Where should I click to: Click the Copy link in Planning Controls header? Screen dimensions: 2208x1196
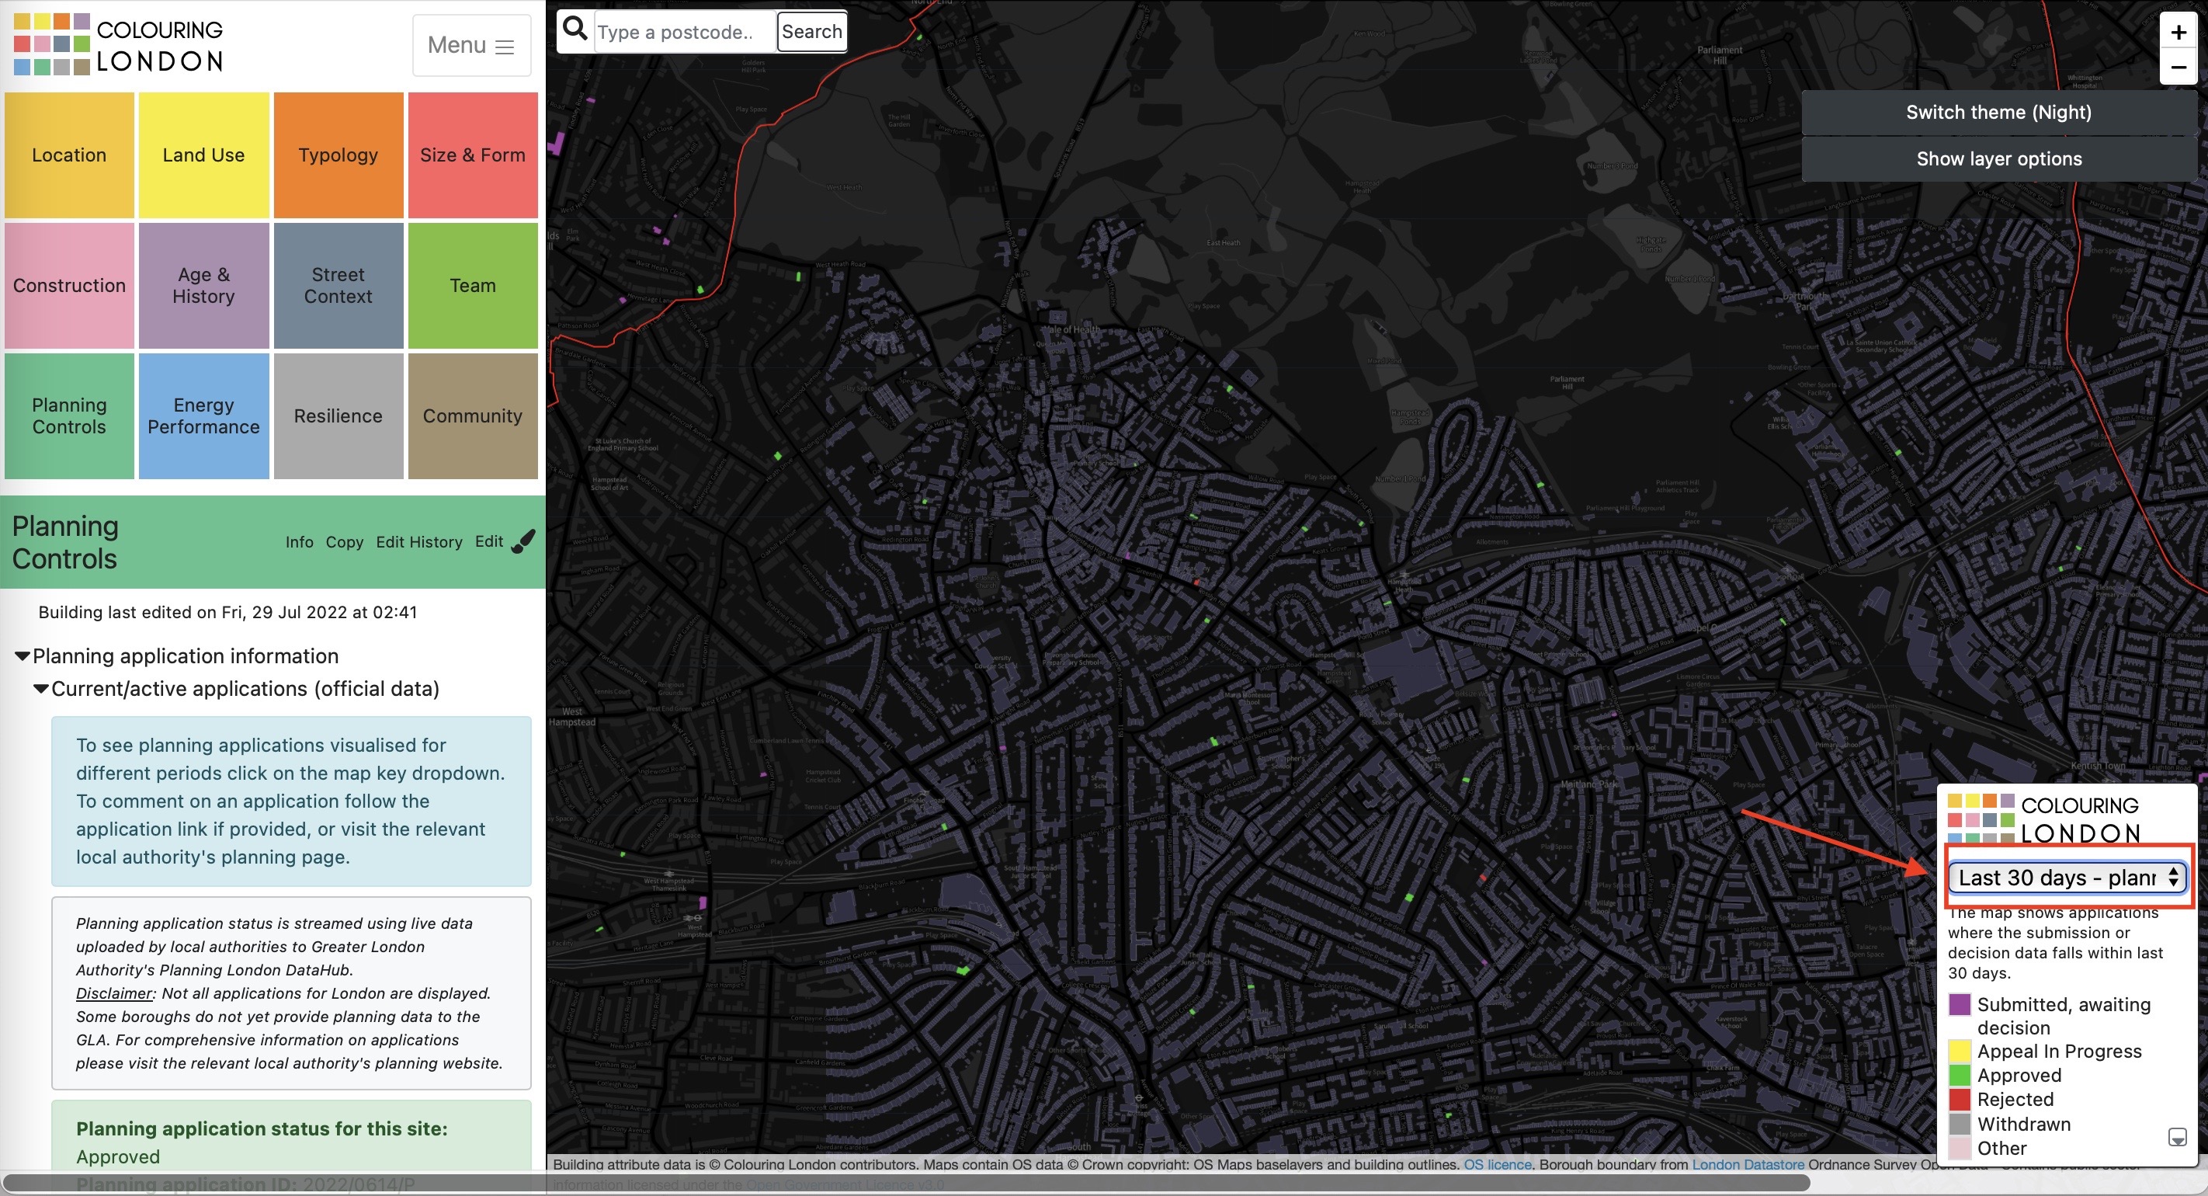coord(345,542)
